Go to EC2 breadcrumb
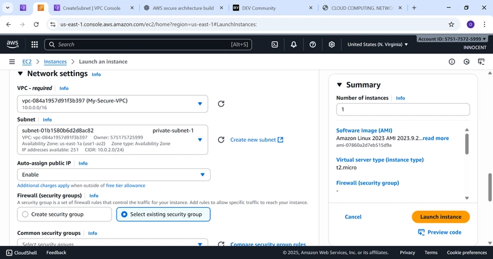 coord(27,62)
